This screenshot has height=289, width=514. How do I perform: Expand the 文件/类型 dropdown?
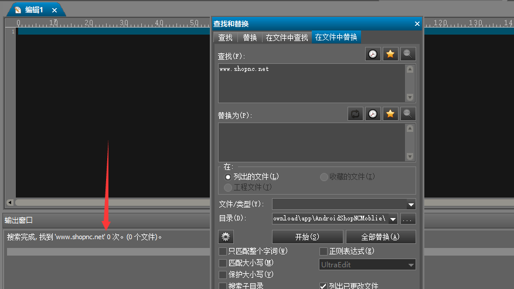tap(411, 205)
